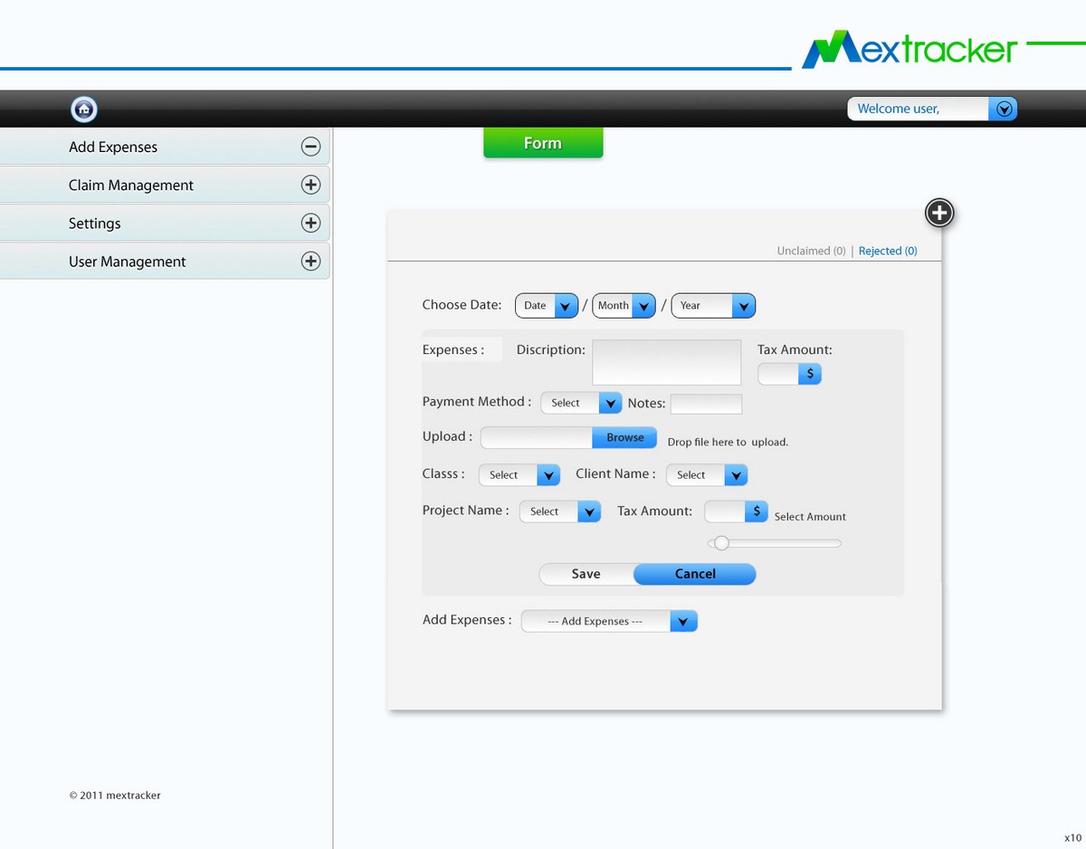Switch to the green Form tab
The width and height of the screenshot is (1086, 849).
(543, 143)
